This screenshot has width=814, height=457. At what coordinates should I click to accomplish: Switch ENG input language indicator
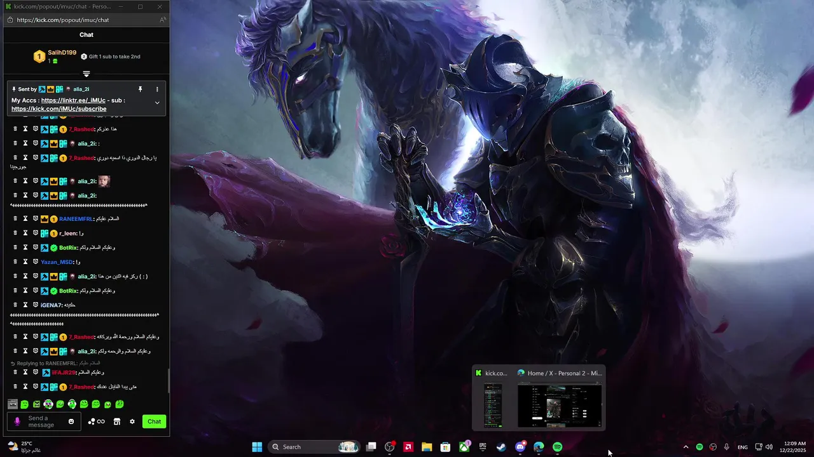coord(742,447)
